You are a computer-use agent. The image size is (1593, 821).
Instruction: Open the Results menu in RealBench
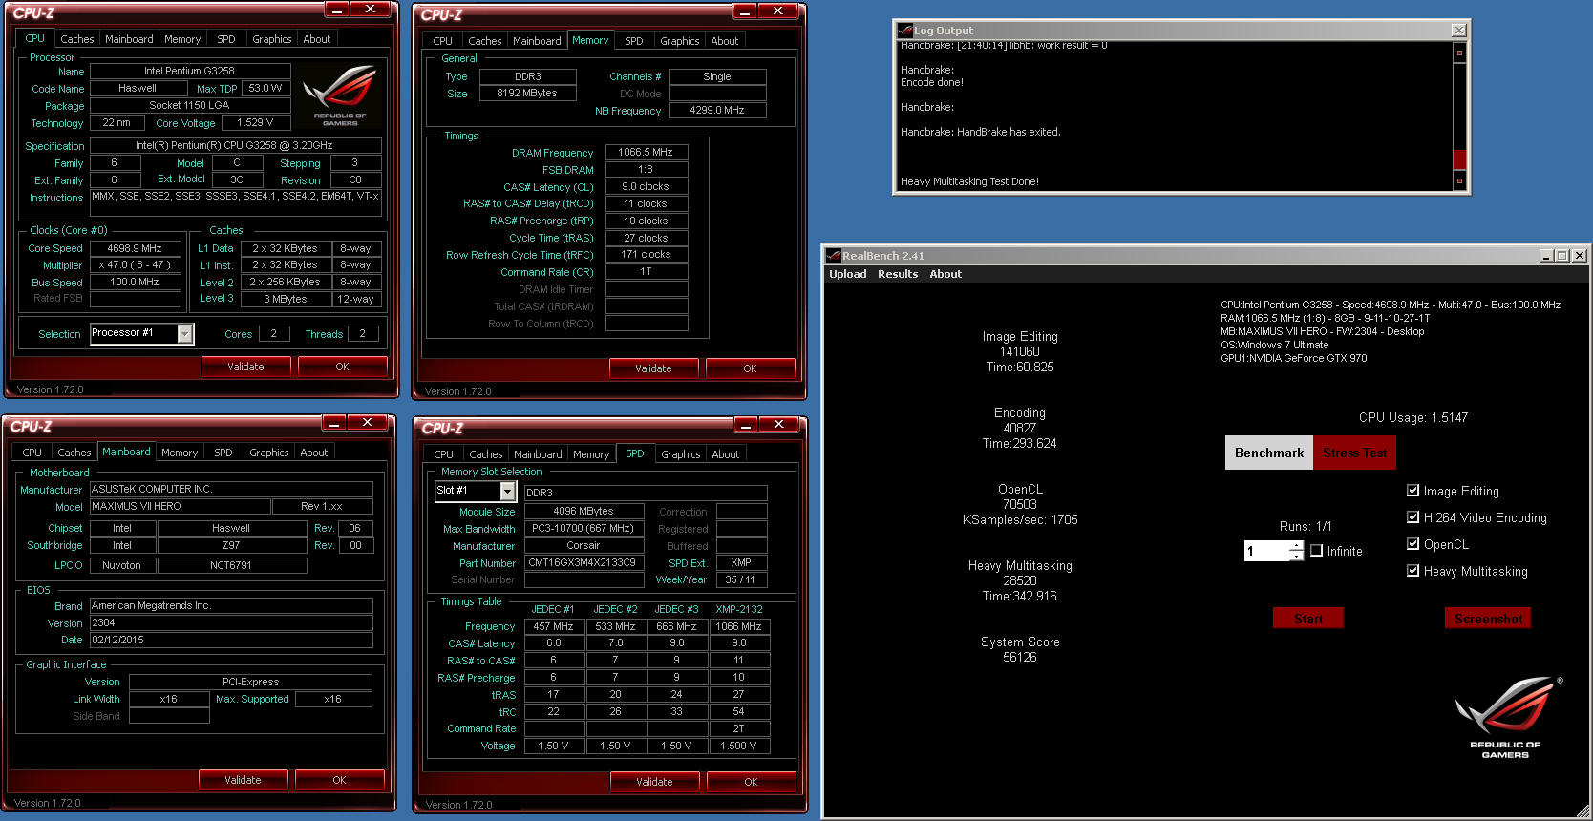coord(898,274)
